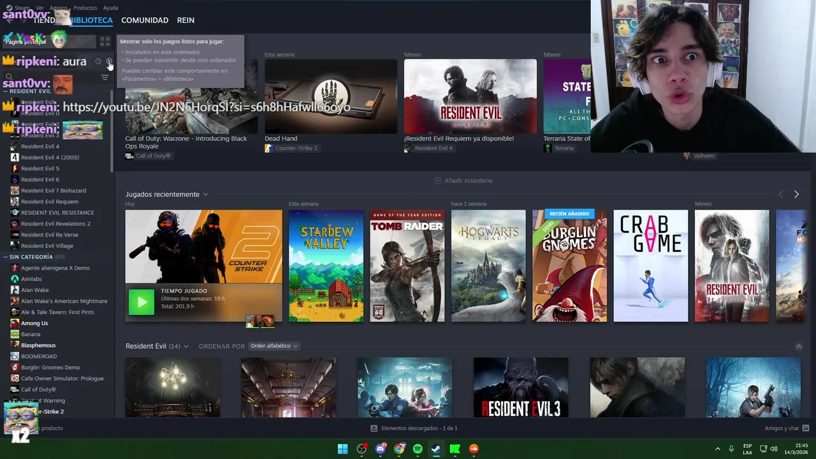Collapse the SIN CATEGORÍA category
This screenshot has width=816, height=459.
click(33, 257)
